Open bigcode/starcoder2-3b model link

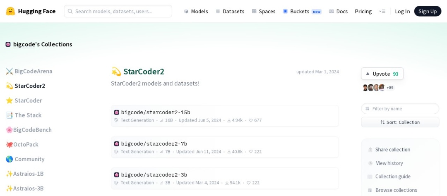pos(154,174)
